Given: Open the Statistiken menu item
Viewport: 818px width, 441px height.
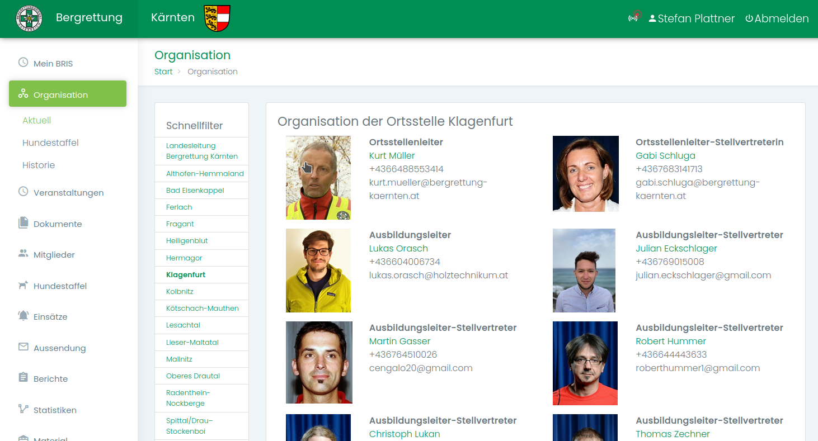Looking at the screenshot, I should pyautogui.click(x=55, y=410).
